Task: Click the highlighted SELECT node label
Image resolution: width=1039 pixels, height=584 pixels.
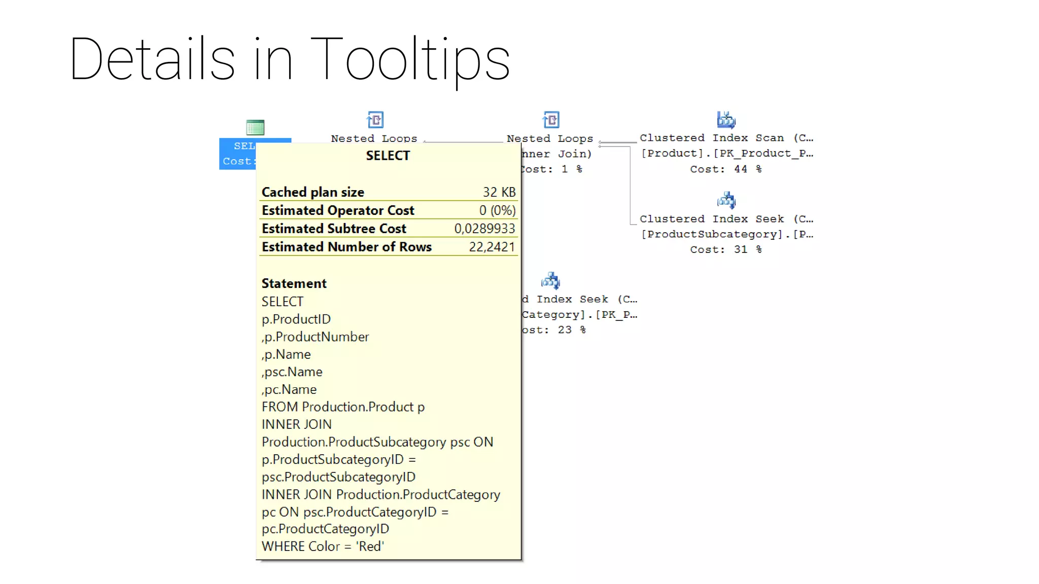Action: pos(237,154)
